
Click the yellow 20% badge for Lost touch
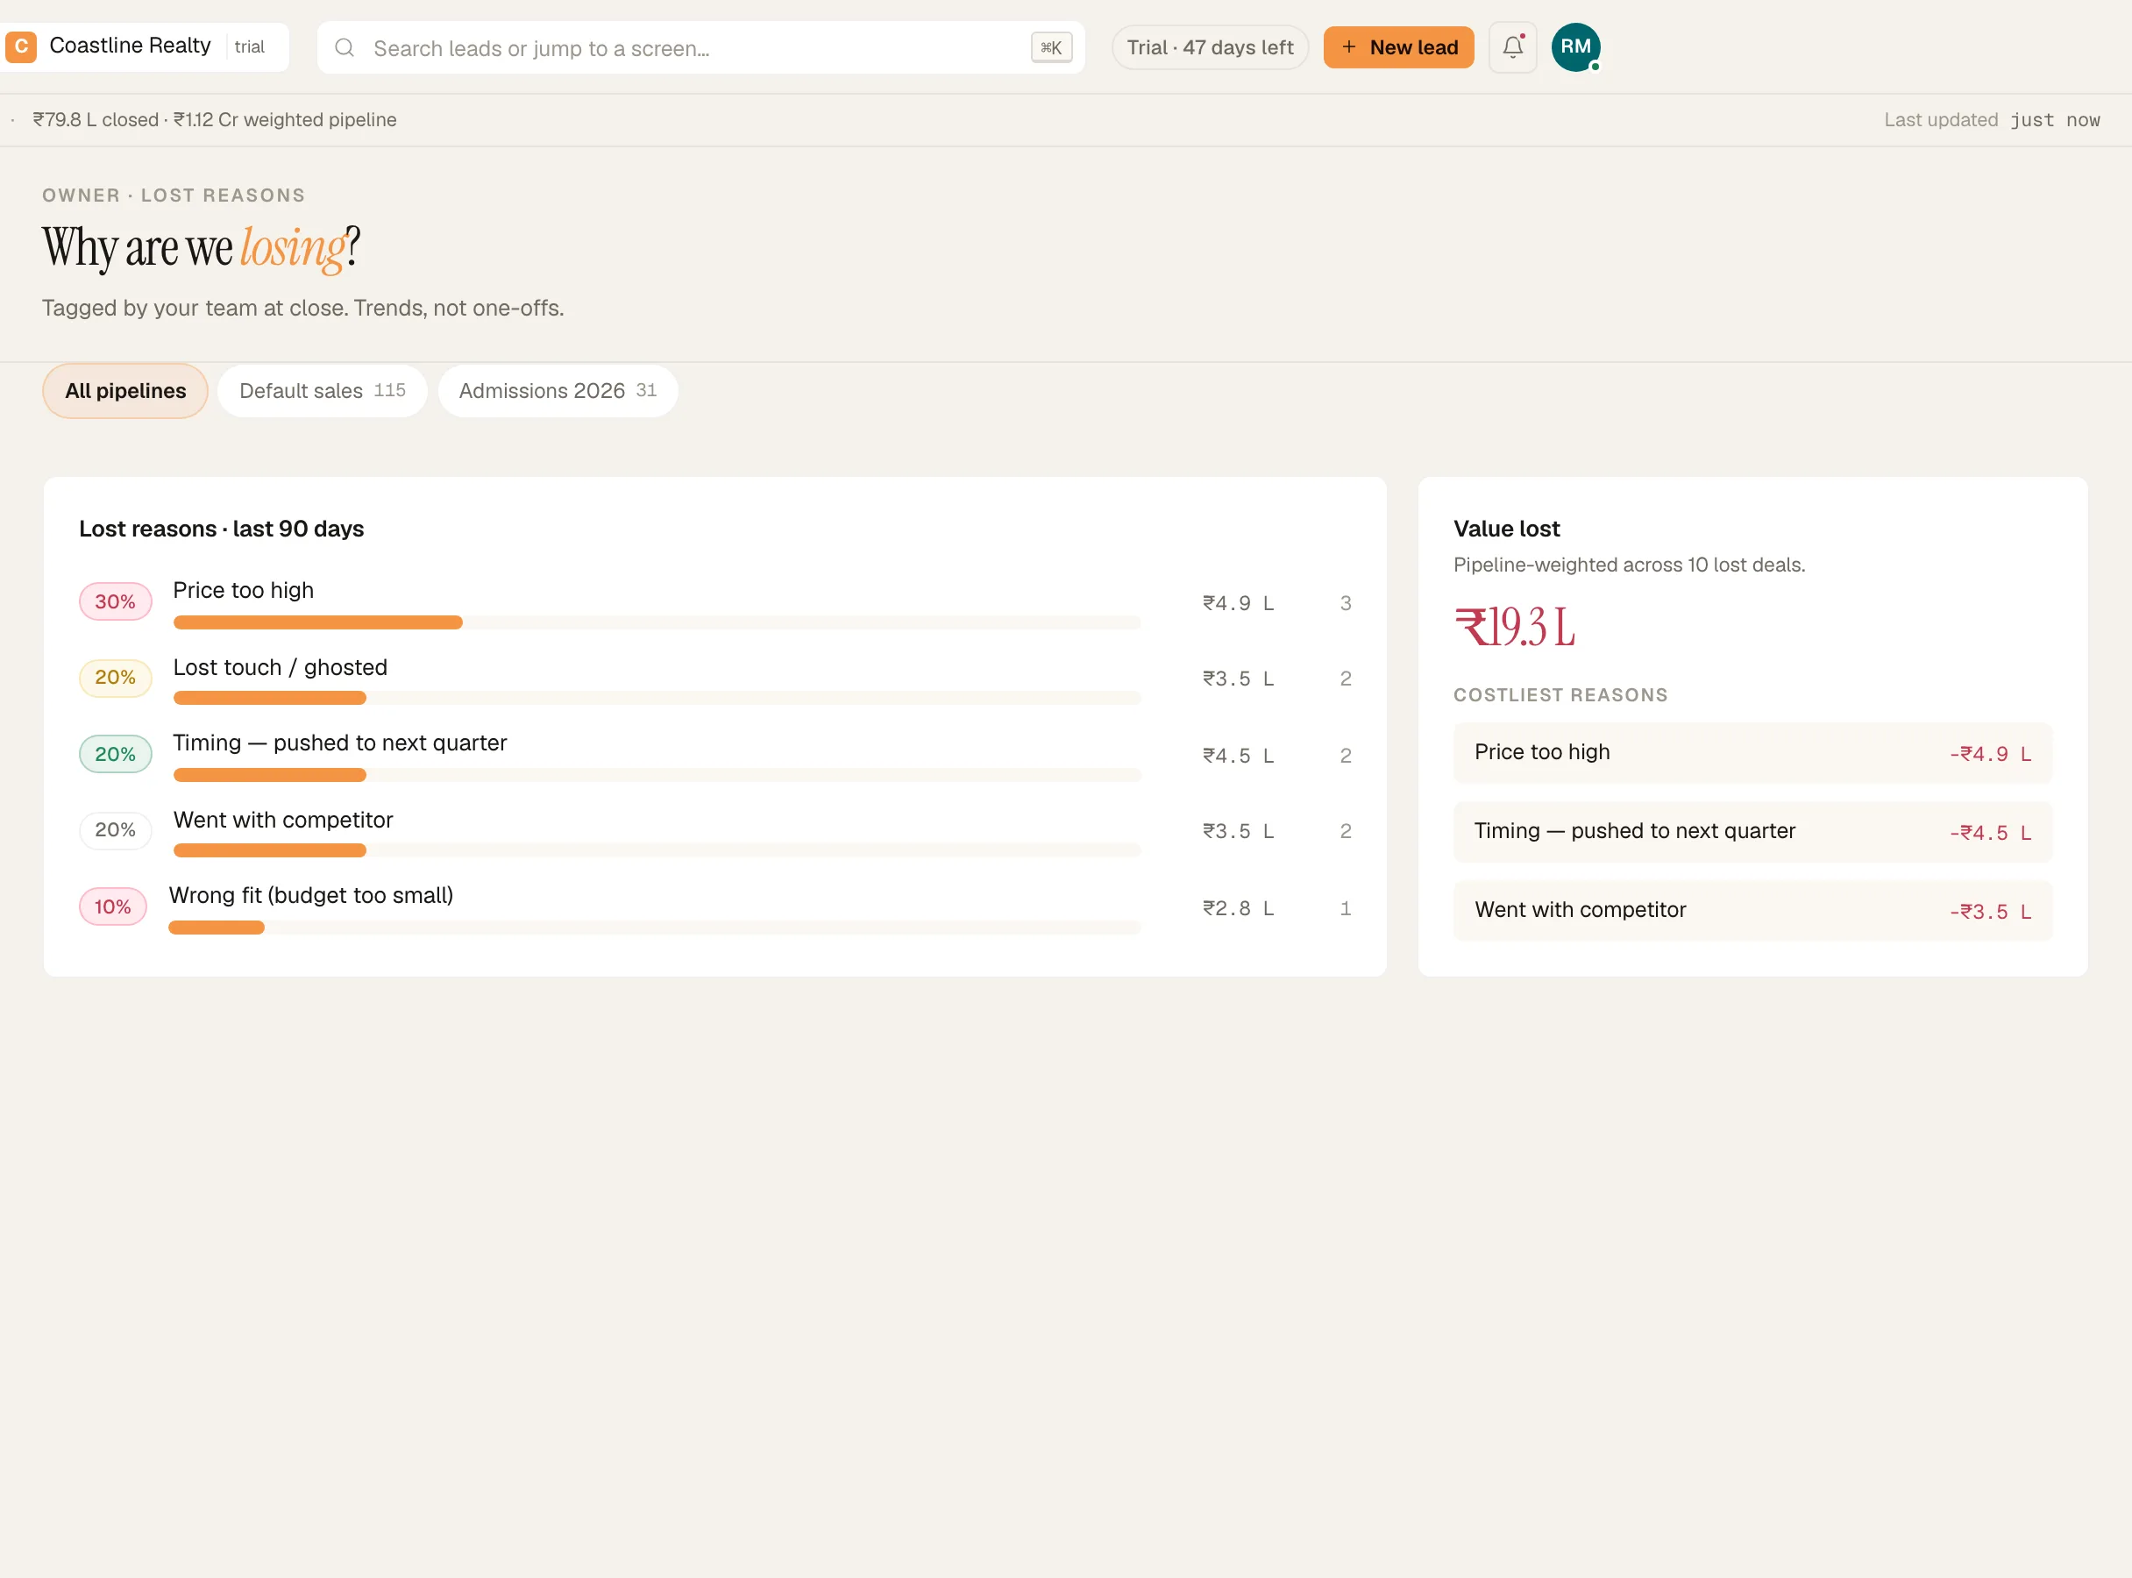[x=116, y=679]
